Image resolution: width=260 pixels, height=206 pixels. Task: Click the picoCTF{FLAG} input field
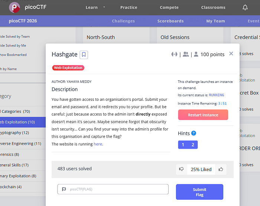(x=113, y=189)
